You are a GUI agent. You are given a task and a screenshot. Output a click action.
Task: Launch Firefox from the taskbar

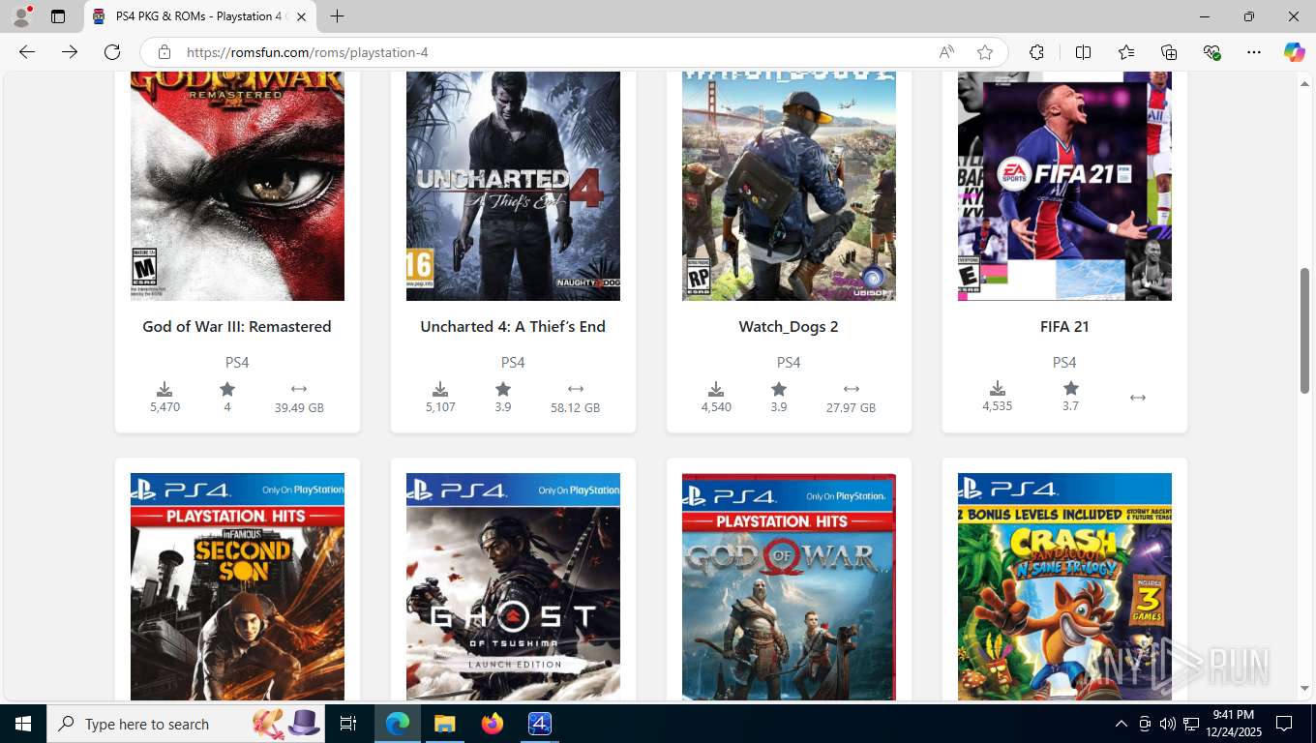click(493, 724)
